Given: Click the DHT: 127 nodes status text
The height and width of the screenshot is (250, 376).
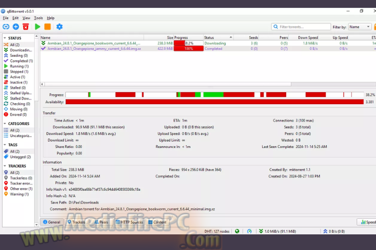Looking at the screenshot, I should 217,231.
